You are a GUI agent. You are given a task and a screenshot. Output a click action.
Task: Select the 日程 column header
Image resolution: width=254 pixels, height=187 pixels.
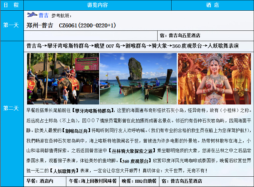point(11,5)
